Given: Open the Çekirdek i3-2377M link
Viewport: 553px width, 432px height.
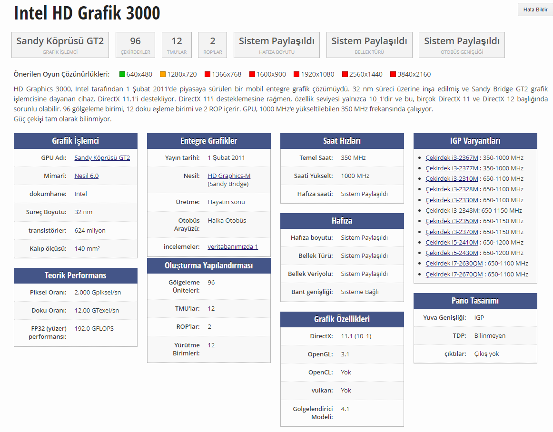Looking at the screenshot, I should tap(452, 168).
